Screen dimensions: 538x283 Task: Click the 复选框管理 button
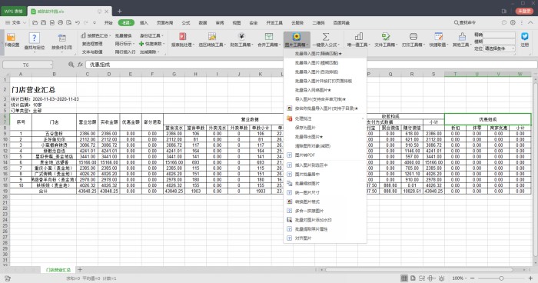[x=92, y=44]
